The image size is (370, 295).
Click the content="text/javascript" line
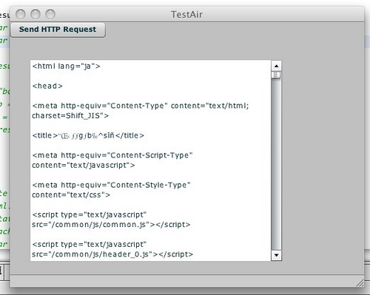84,165
